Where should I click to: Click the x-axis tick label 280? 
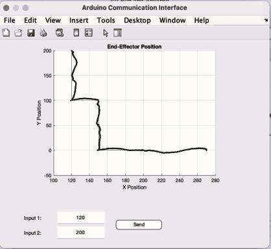coord(215,180)
